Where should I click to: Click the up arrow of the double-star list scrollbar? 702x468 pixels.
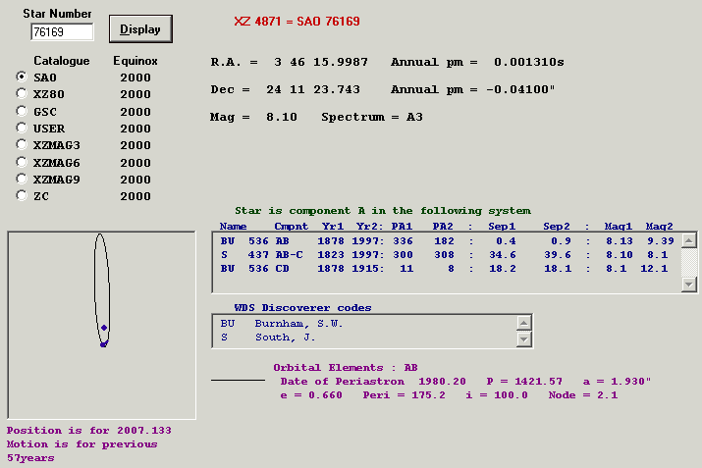pos(689,240)
